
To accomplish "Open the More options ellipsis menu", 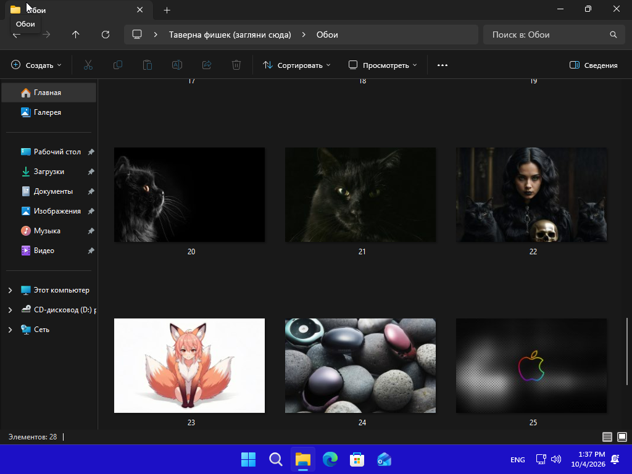I will pyautogui.click(x=442, y=65).
